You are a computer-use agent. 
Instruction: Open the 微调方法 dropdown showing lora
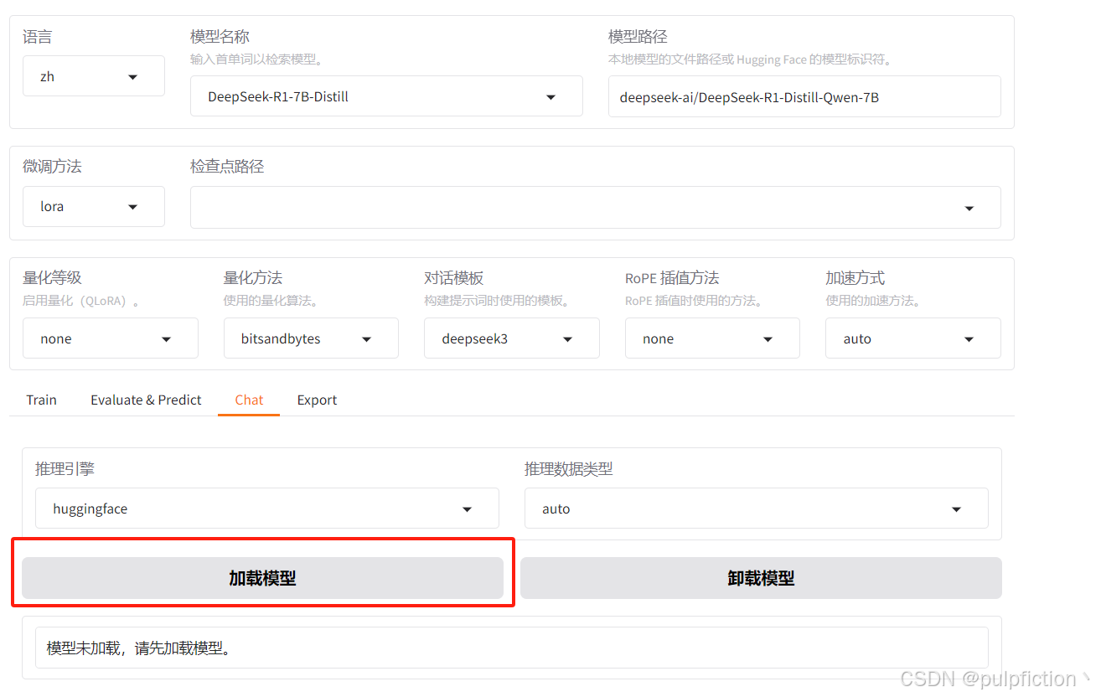coord(93,206)
